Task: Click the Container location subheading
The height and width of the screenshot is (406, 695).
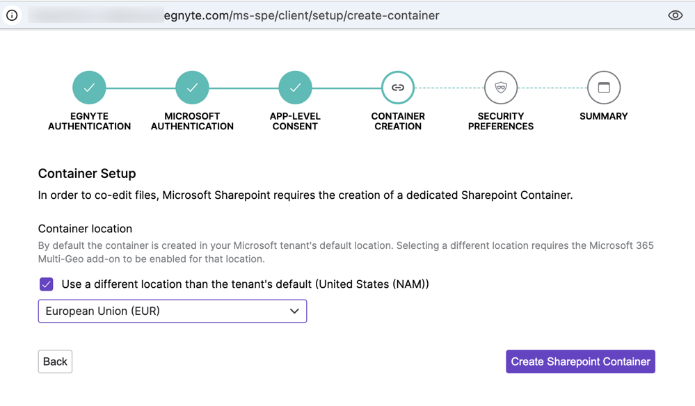Action: pos(85,229)
